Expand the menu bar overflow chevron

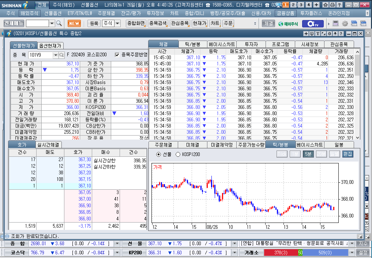coord(368,14)
